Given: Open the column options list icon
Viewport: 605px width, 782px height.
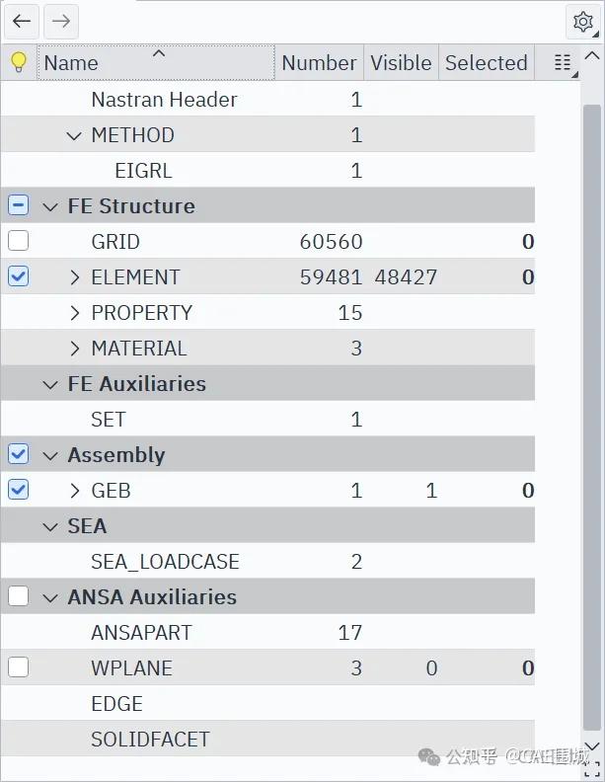Looking at the screenshot, I should (563, 63).
